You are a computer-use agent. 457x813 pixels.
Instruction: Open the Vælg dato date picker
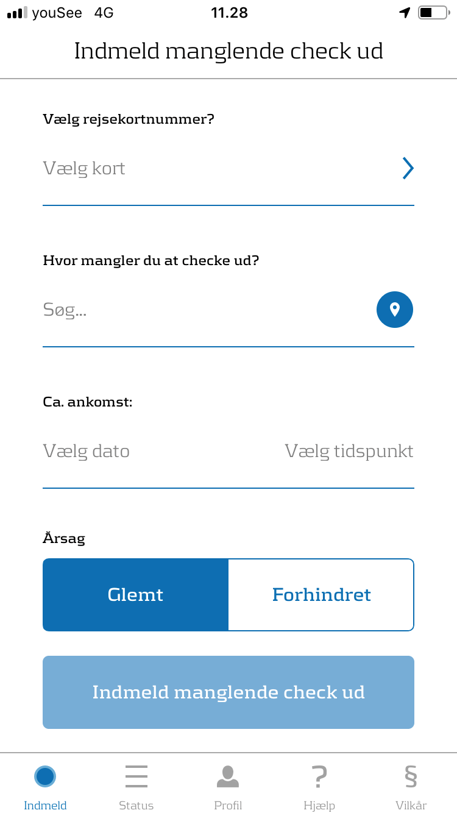(x=87, y=451)
